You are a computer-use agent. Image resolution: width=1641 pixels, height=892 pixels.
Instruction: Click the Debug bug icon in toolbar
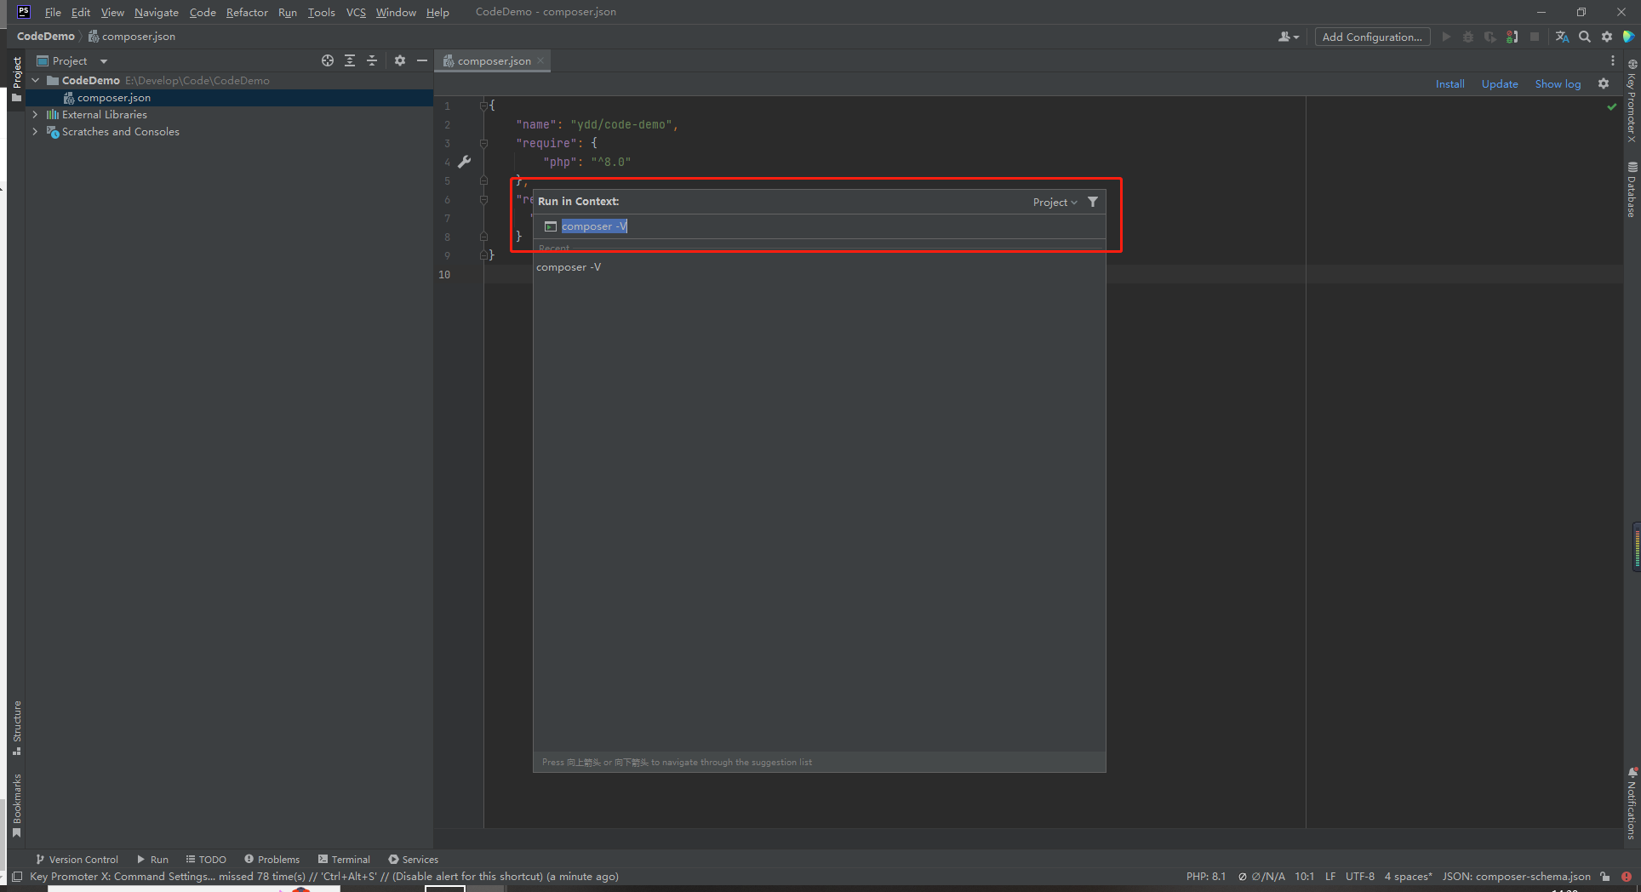1467,37
